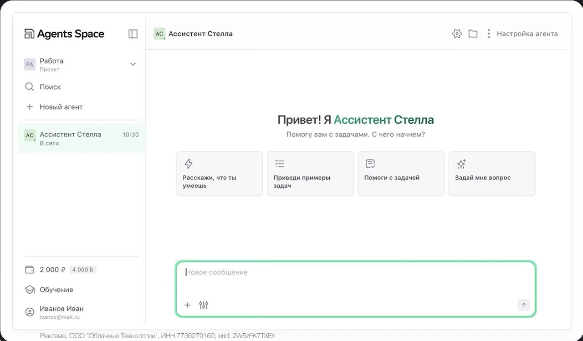This screenshot has width=583, height=341.
Task: Choose Помоги с задачей suggestion
Action: coord(401,174)
